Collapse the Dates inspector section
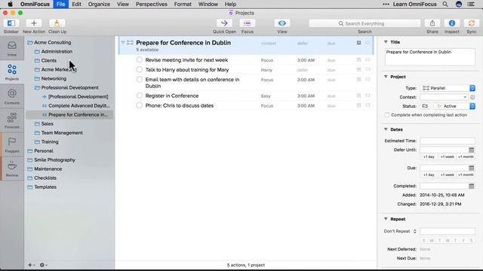 386,129
